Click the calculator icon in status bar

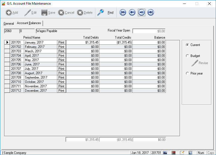(x=165, y=153)
